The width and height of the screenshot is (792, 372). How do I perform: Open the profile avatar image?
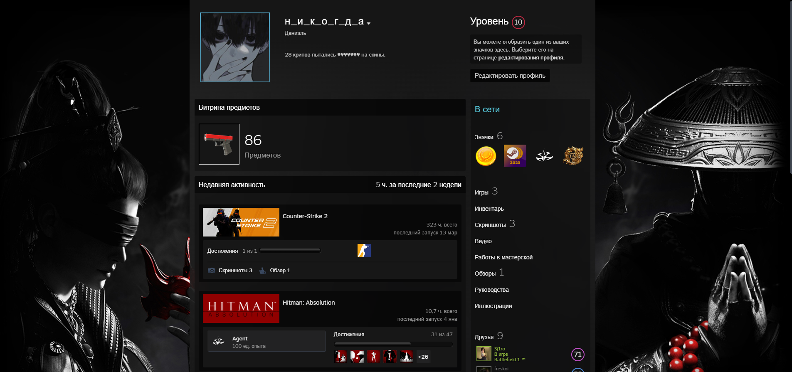tap(235, 47)
